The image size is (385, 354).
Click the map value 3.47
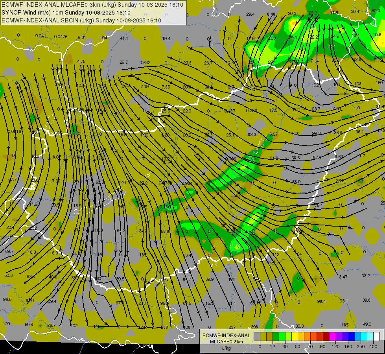click(x=343, y=277)
